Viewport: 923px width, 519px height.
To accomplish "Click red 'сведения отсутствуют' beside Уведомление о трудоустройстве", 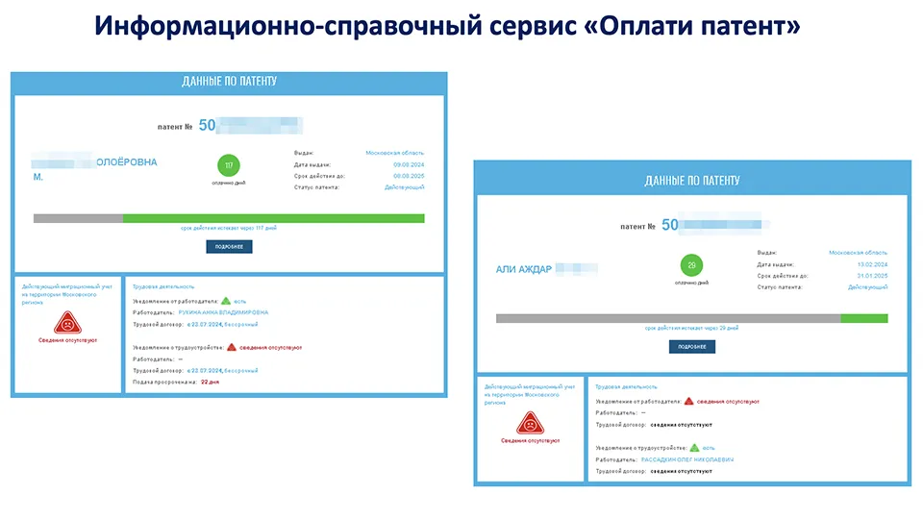I will [x=271, y=348].
